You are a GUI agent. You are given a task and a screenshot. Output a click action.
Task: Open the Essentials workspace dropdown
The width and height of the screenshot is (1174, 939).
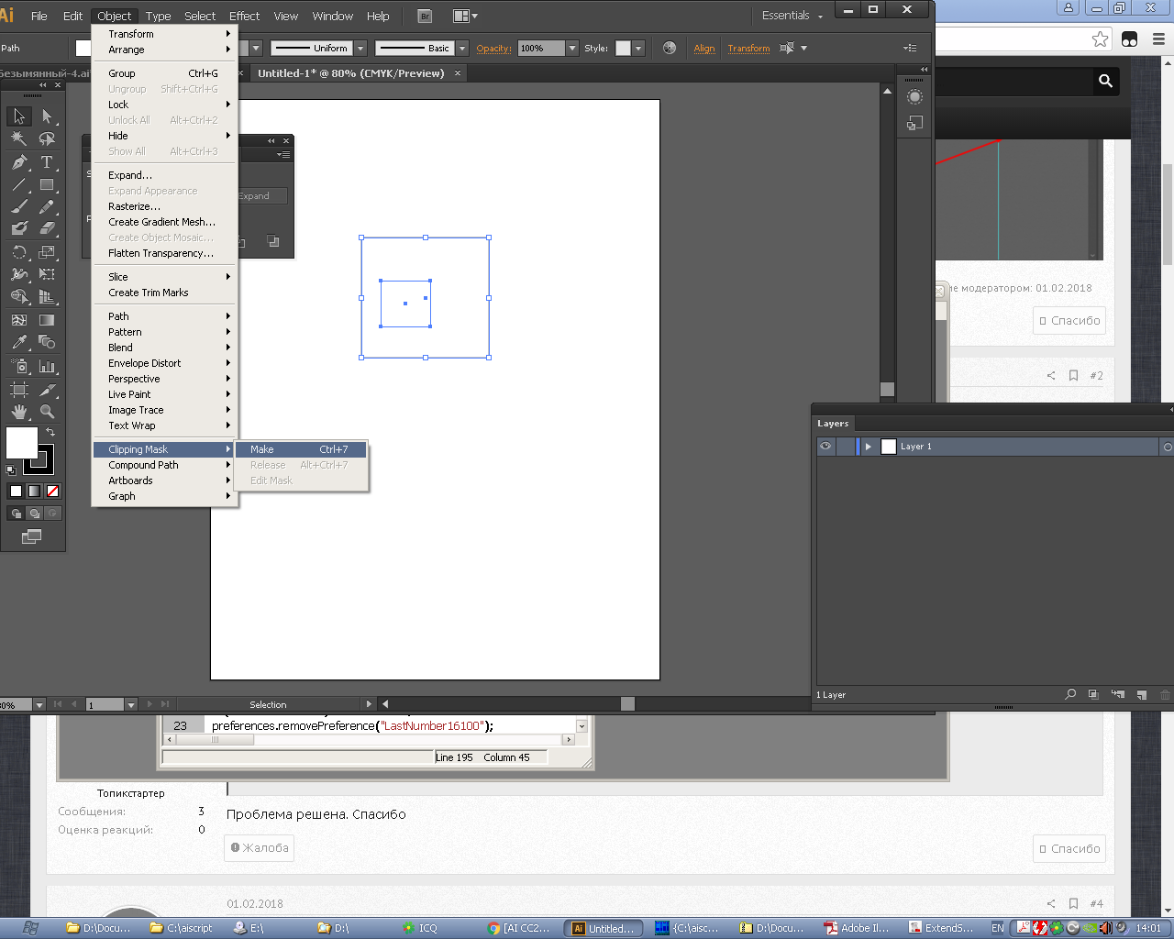point(792,16)
